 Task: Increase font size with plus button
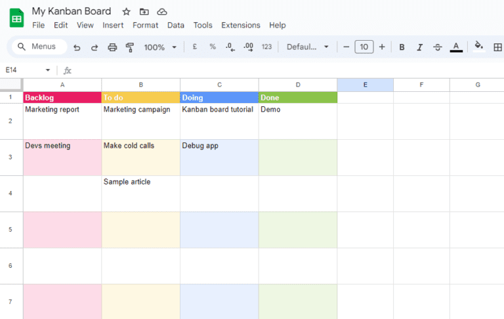382,47
